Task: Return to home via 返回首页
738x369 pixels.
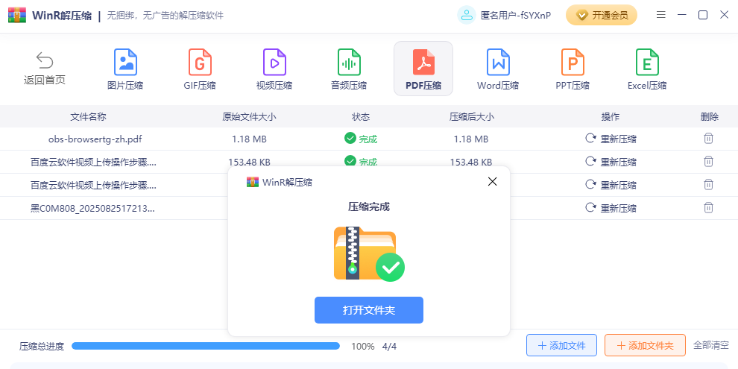Action: click(45, 69)
